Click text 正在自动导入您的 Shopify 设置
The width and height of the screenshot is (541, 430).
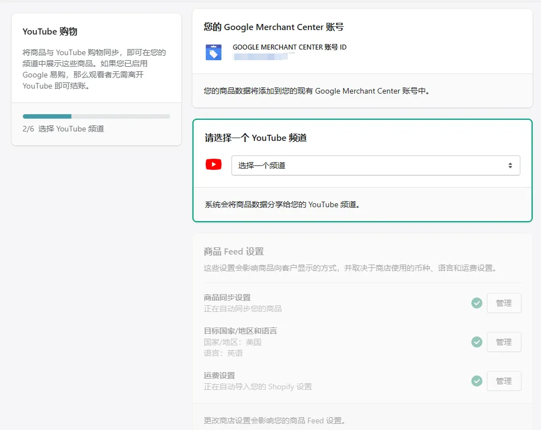point(258,387)
